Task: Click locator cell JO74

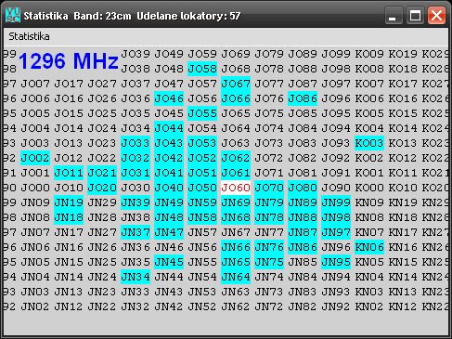Action: tap(269, 128)
